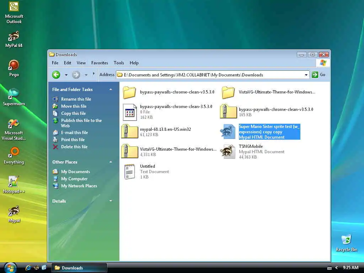
Task: Click Publish this file to the Web
Action: tap(81, 123)
